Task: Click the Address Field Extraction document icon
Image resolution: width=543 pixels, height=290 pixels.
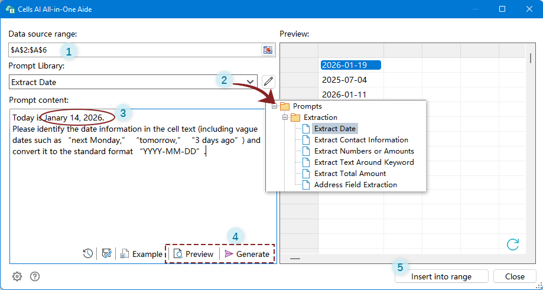Action: pyautogui.click(x=306, y=184)
